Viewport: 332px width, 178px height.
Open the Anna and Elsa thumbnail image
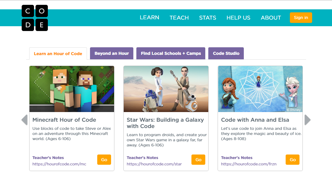[260, 89]
